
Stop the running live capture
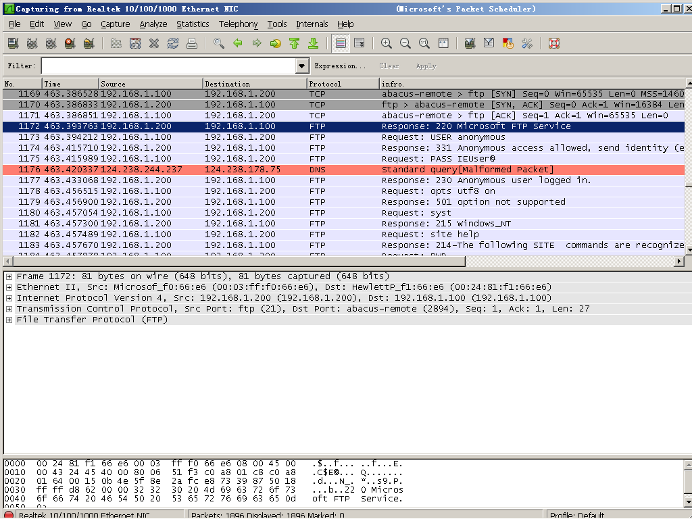pyautogui.click(x=70, y=43)
